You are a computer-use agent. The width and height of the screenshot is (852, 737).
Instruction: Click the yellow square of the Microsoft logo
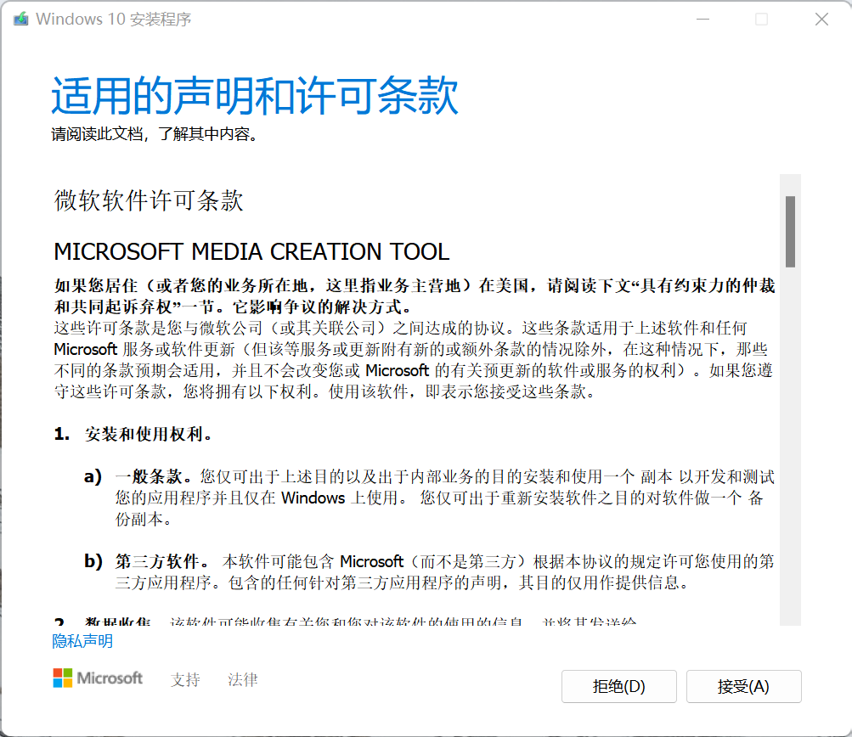coord(68,684)
